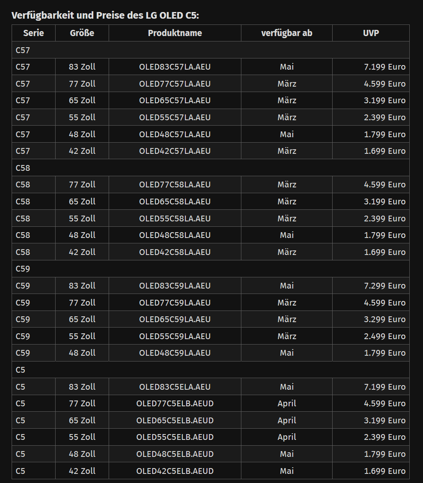Click the price '3.299 Euro'
Screen dimensions: 423x483
pyautogui.click(x=384, y=319)
